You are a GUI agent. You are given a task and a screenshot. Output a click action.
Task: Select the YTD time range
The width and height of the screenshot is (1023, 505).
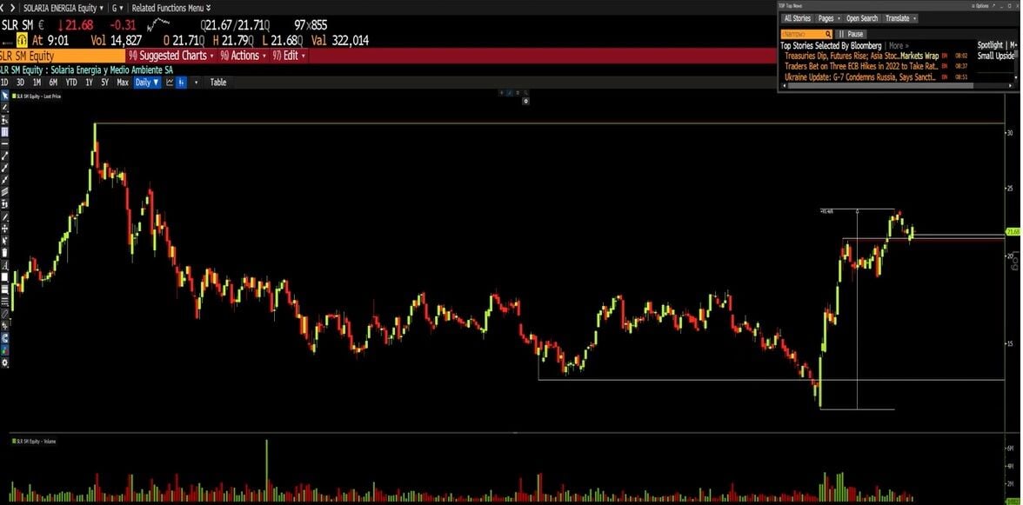tap(71, 82)
